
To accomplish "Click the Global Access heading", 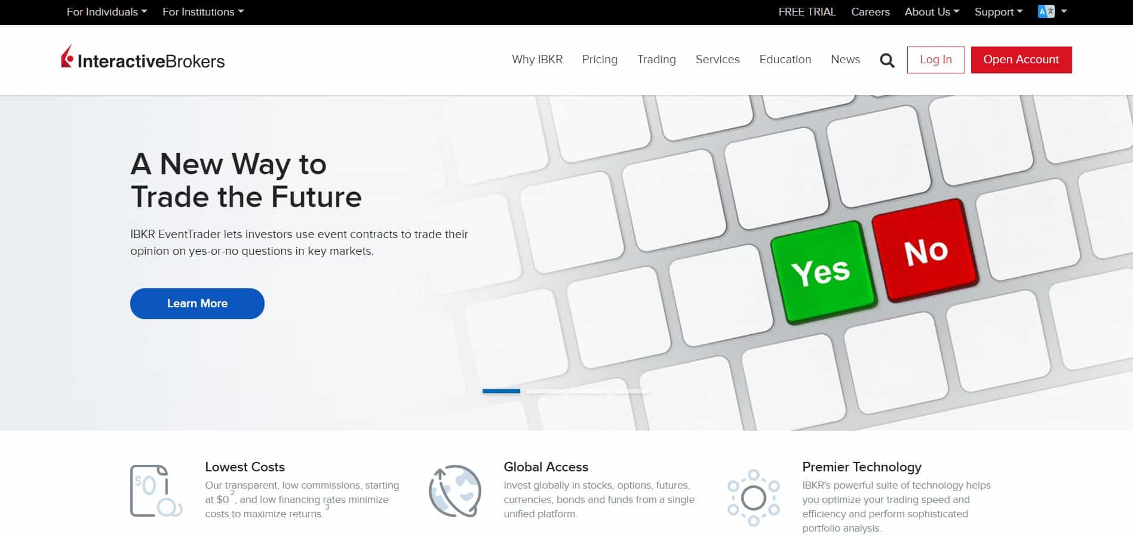I will 546,467.
